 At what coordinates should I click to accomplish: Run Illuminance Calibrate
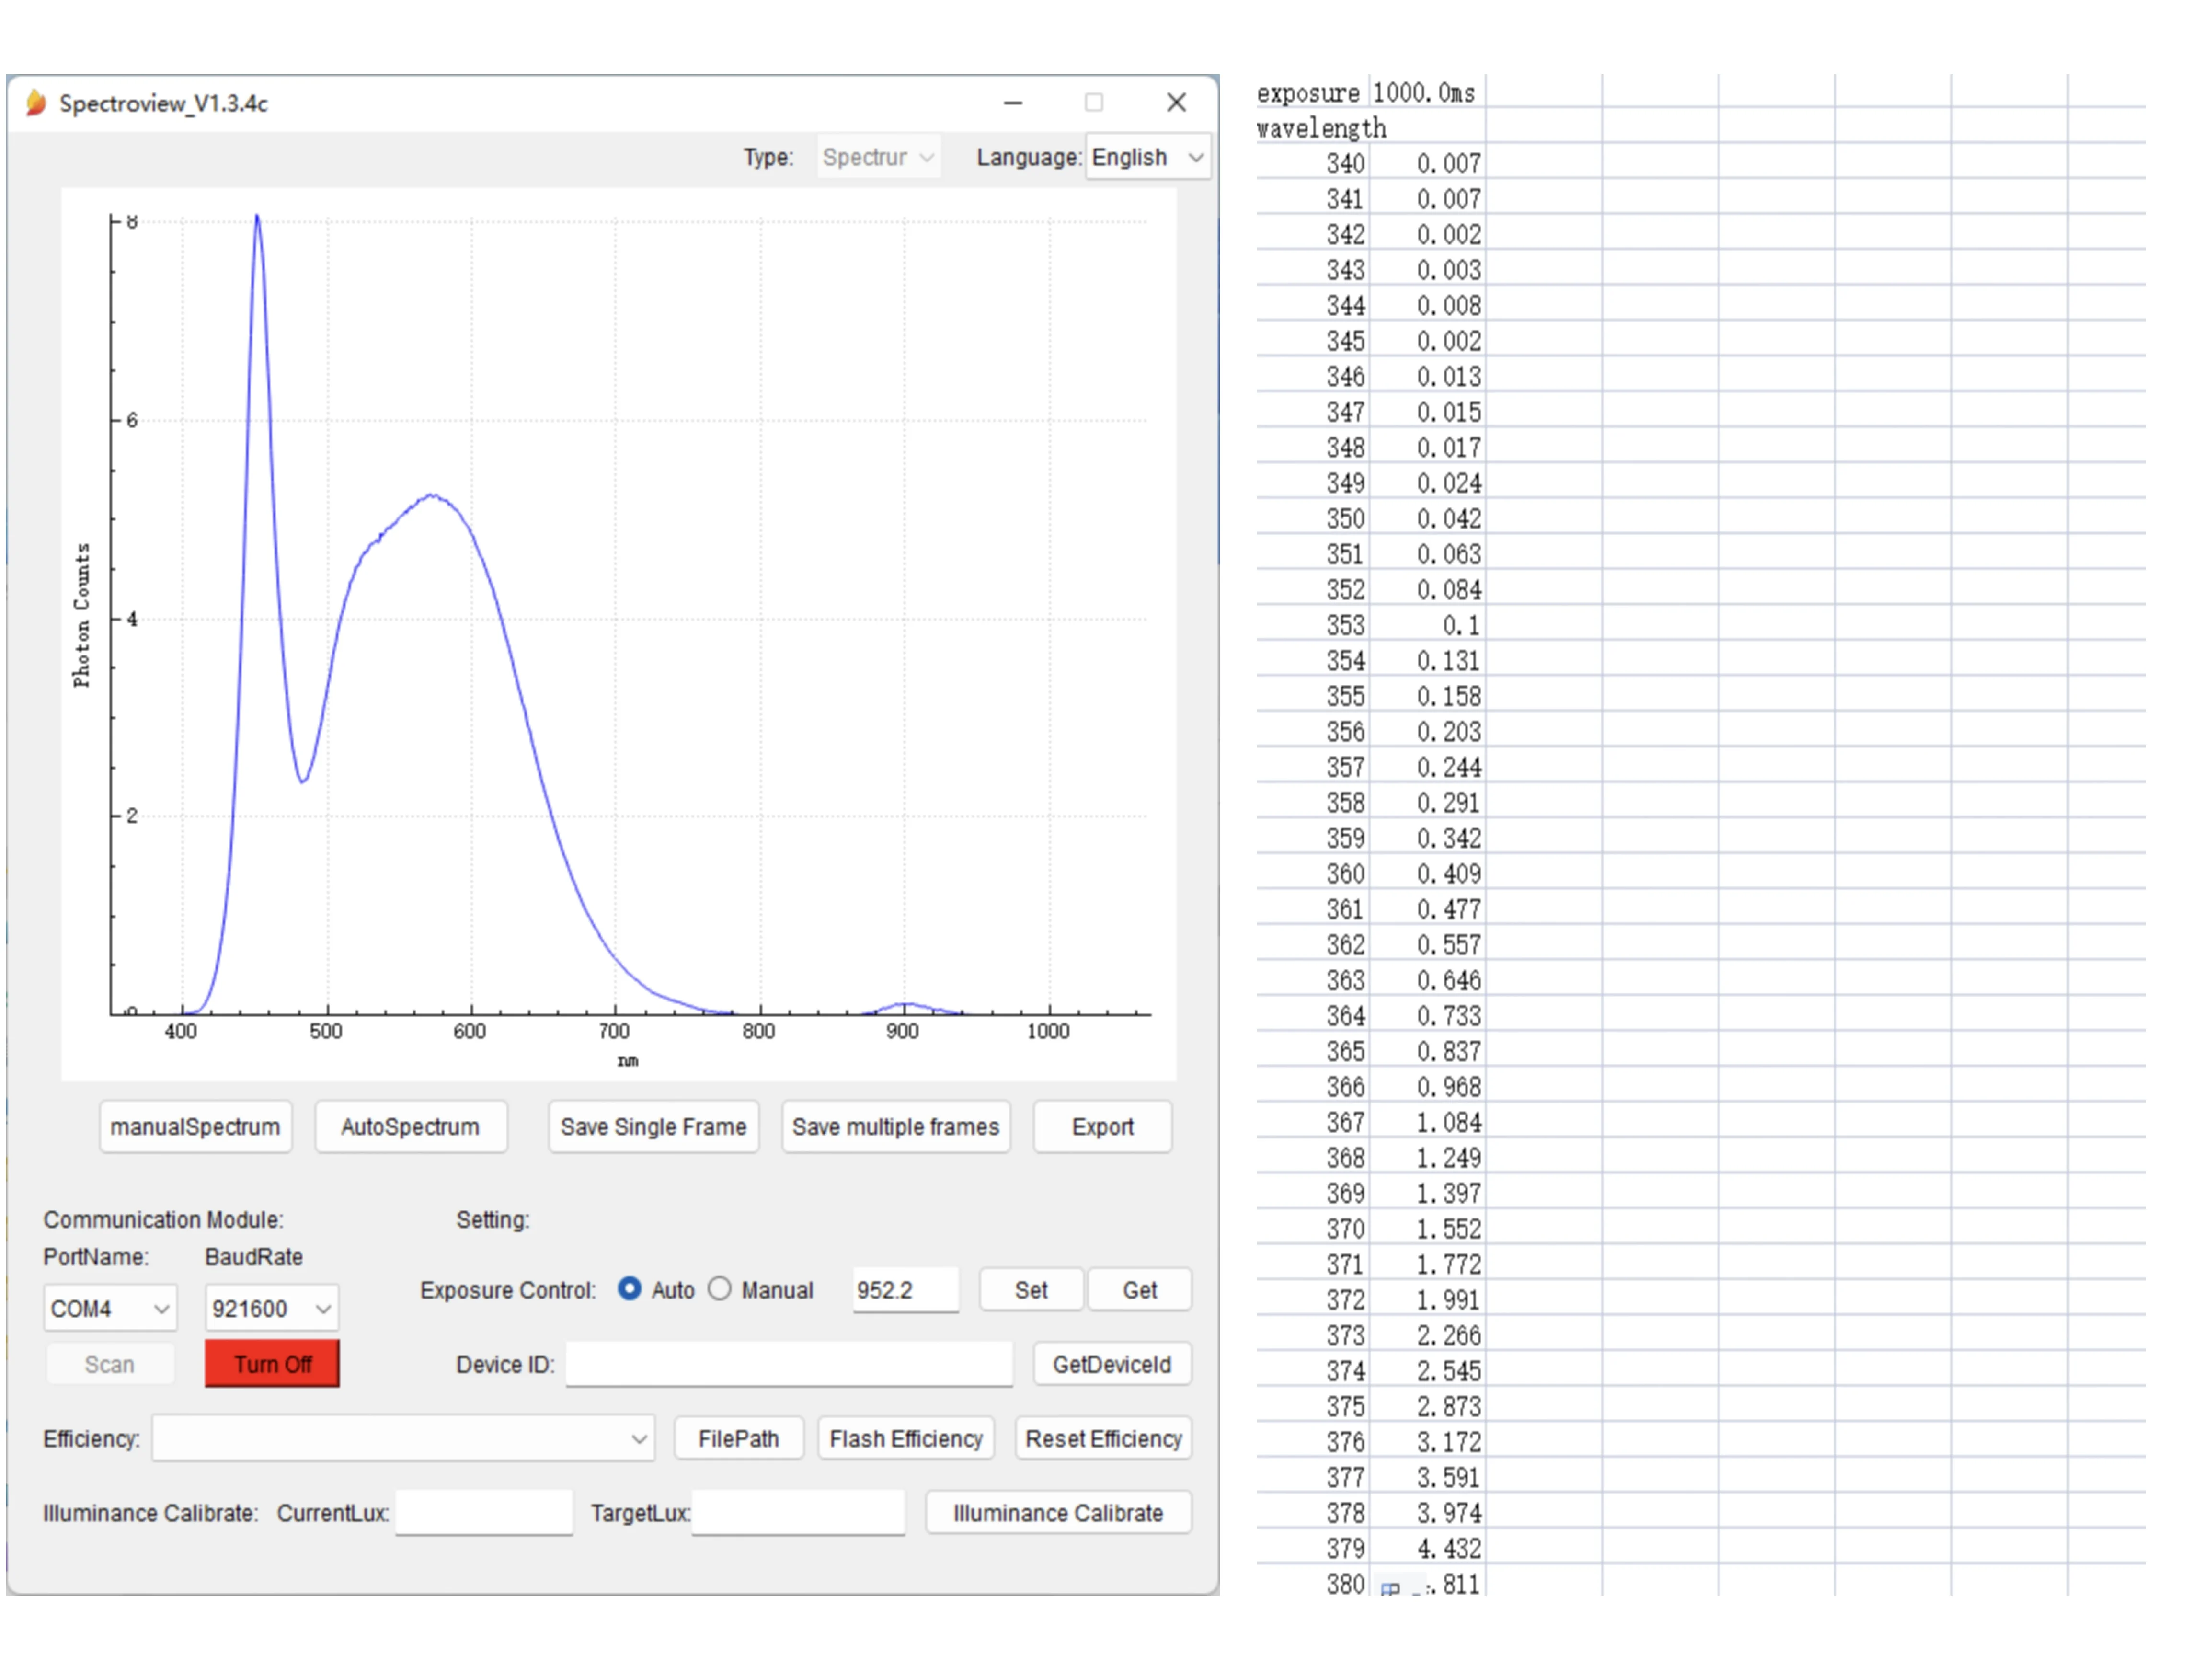point(1058,1513)
